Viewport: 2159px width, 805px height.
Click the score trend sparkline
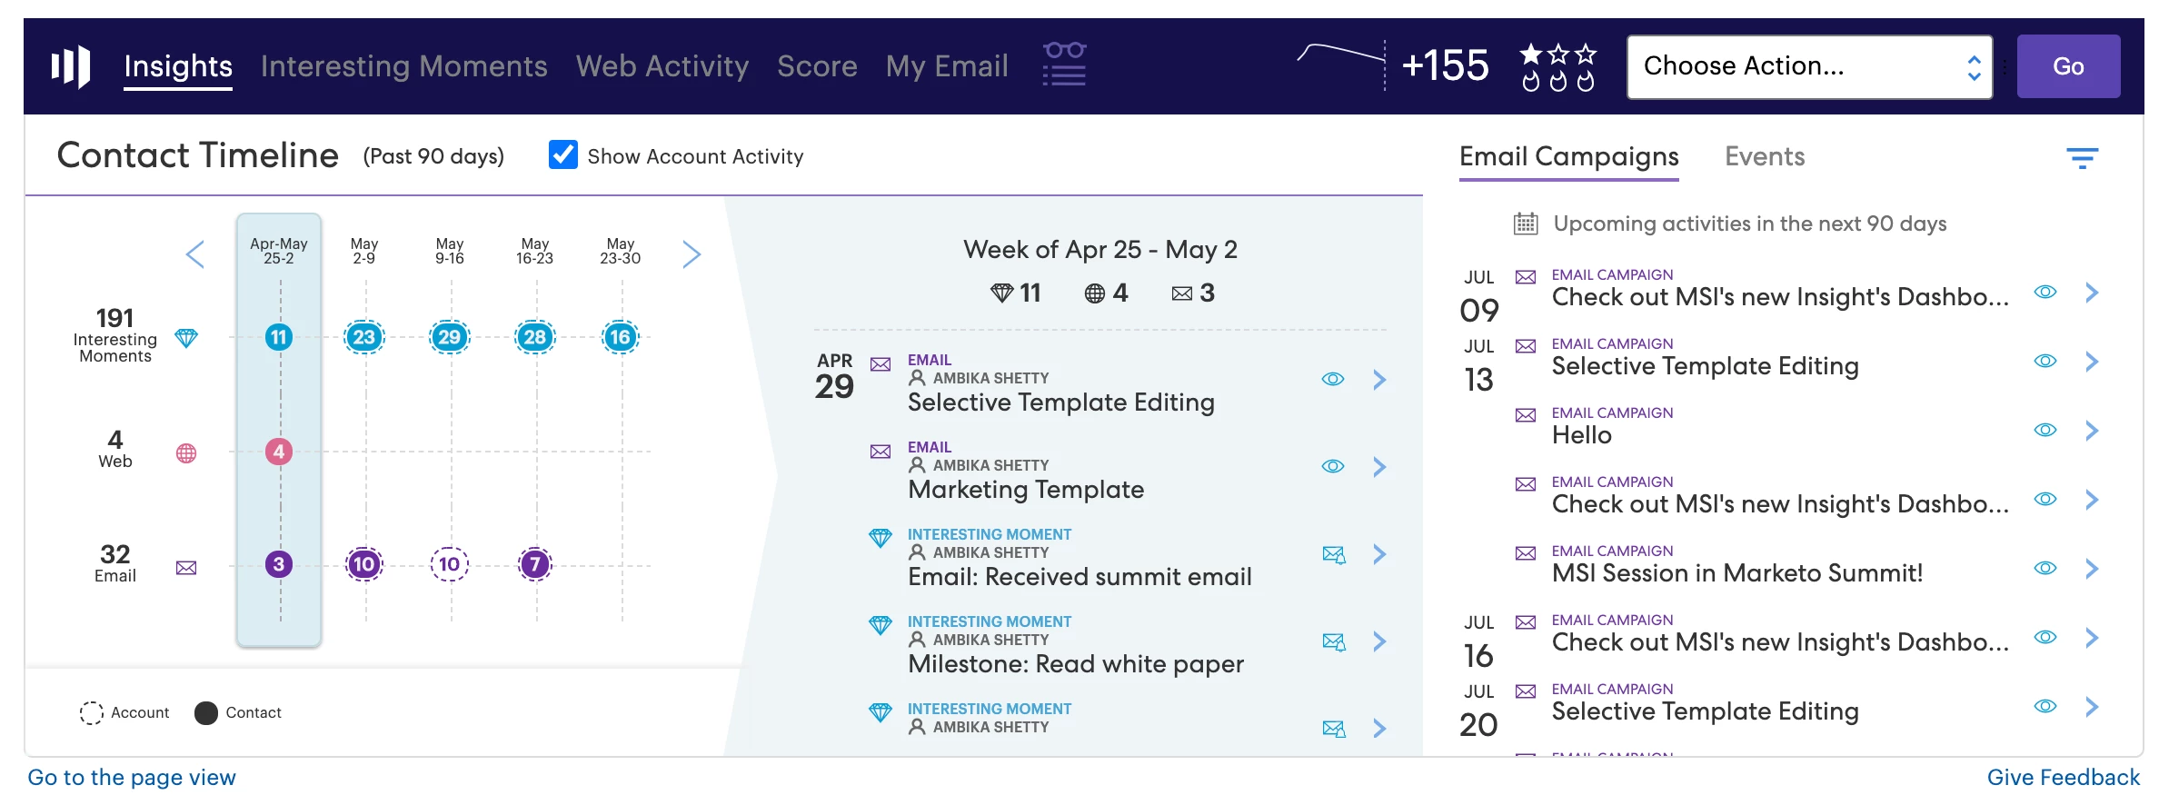click(1342, 65)
